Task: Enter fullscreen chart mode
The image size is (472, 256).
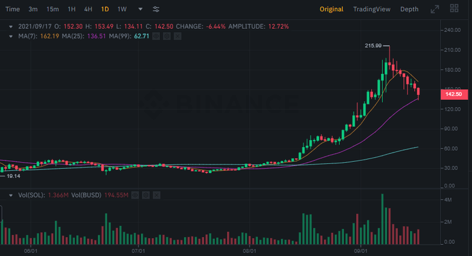Action: click(x=435, y=9)
